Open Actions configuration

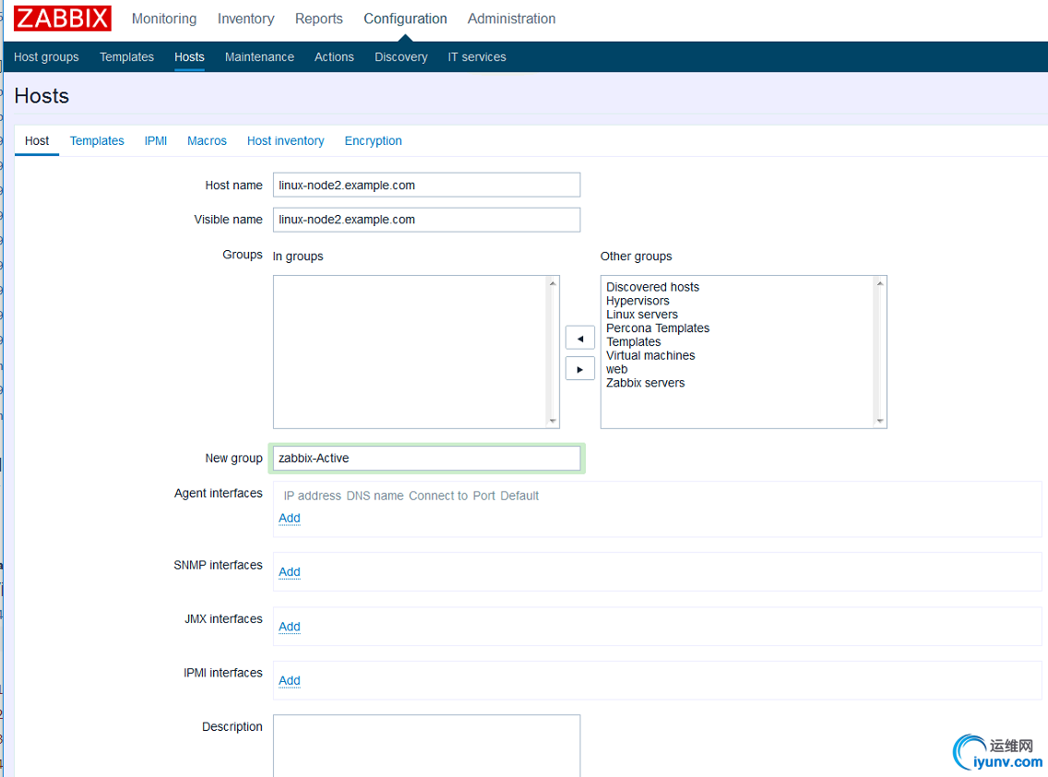click(x=334, y=57)
